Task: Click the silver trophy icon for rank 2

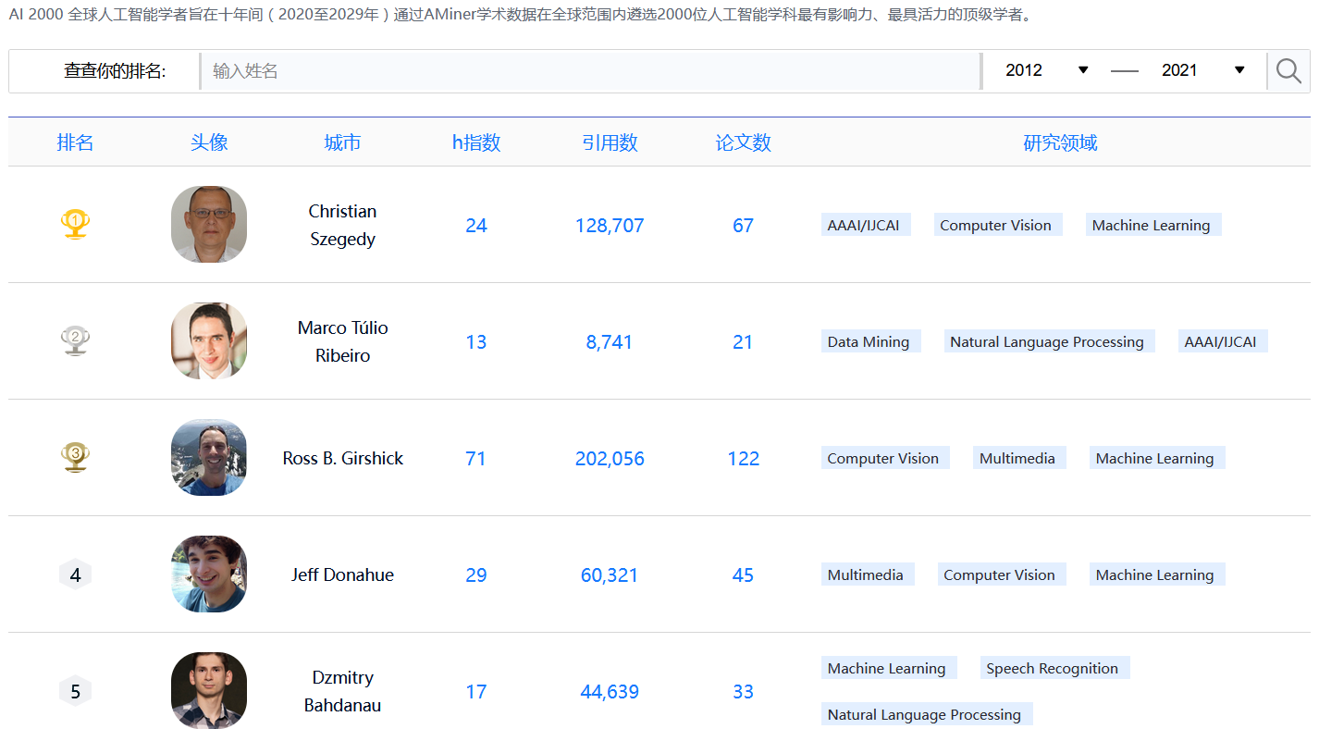Action: pos(75,340)
